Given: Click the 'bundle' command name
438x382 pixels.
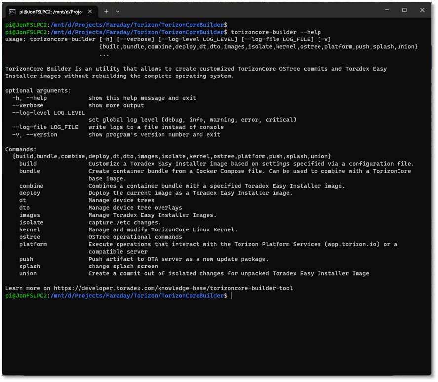Looking at the screenshot, I should 30,171.
